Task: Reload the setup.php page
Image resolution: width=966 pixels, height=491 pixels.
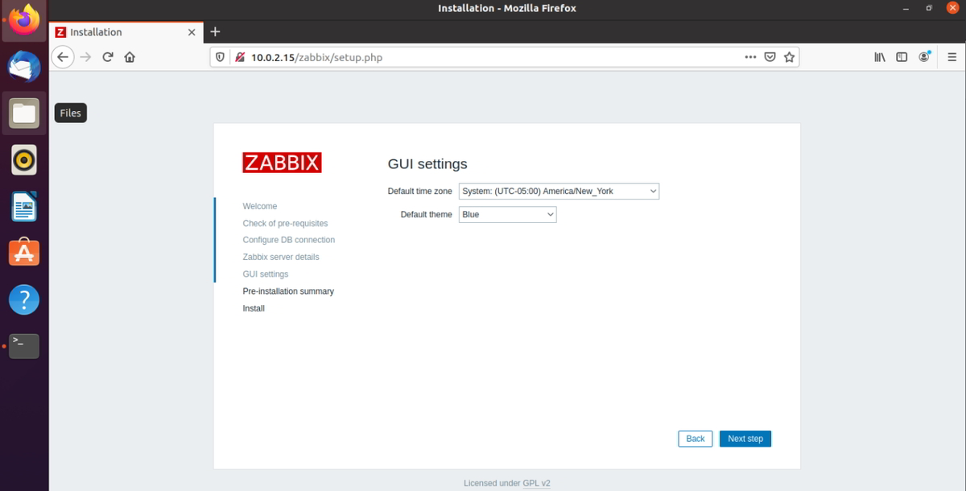Action: click(x=107, y=56)
